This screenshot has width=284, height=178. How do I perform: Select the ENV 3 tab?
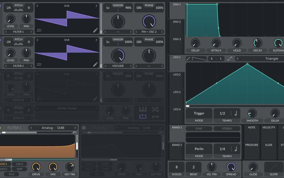[177, 39]
